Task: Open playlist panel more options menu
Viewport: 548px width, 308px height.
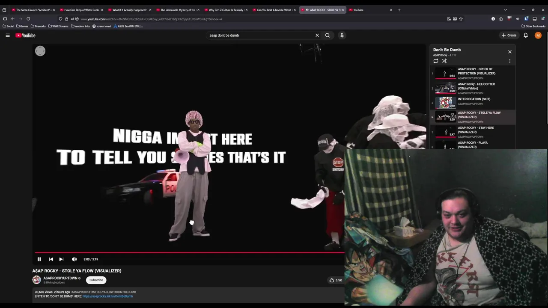Action: (510, 61)
